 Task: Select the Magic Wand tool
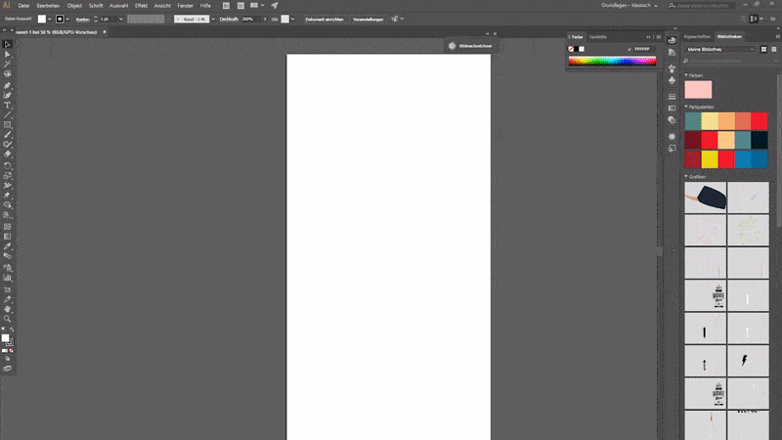8,65
